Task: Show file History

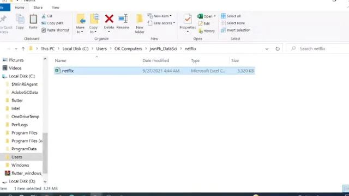Action: click(x=207, y=31)
